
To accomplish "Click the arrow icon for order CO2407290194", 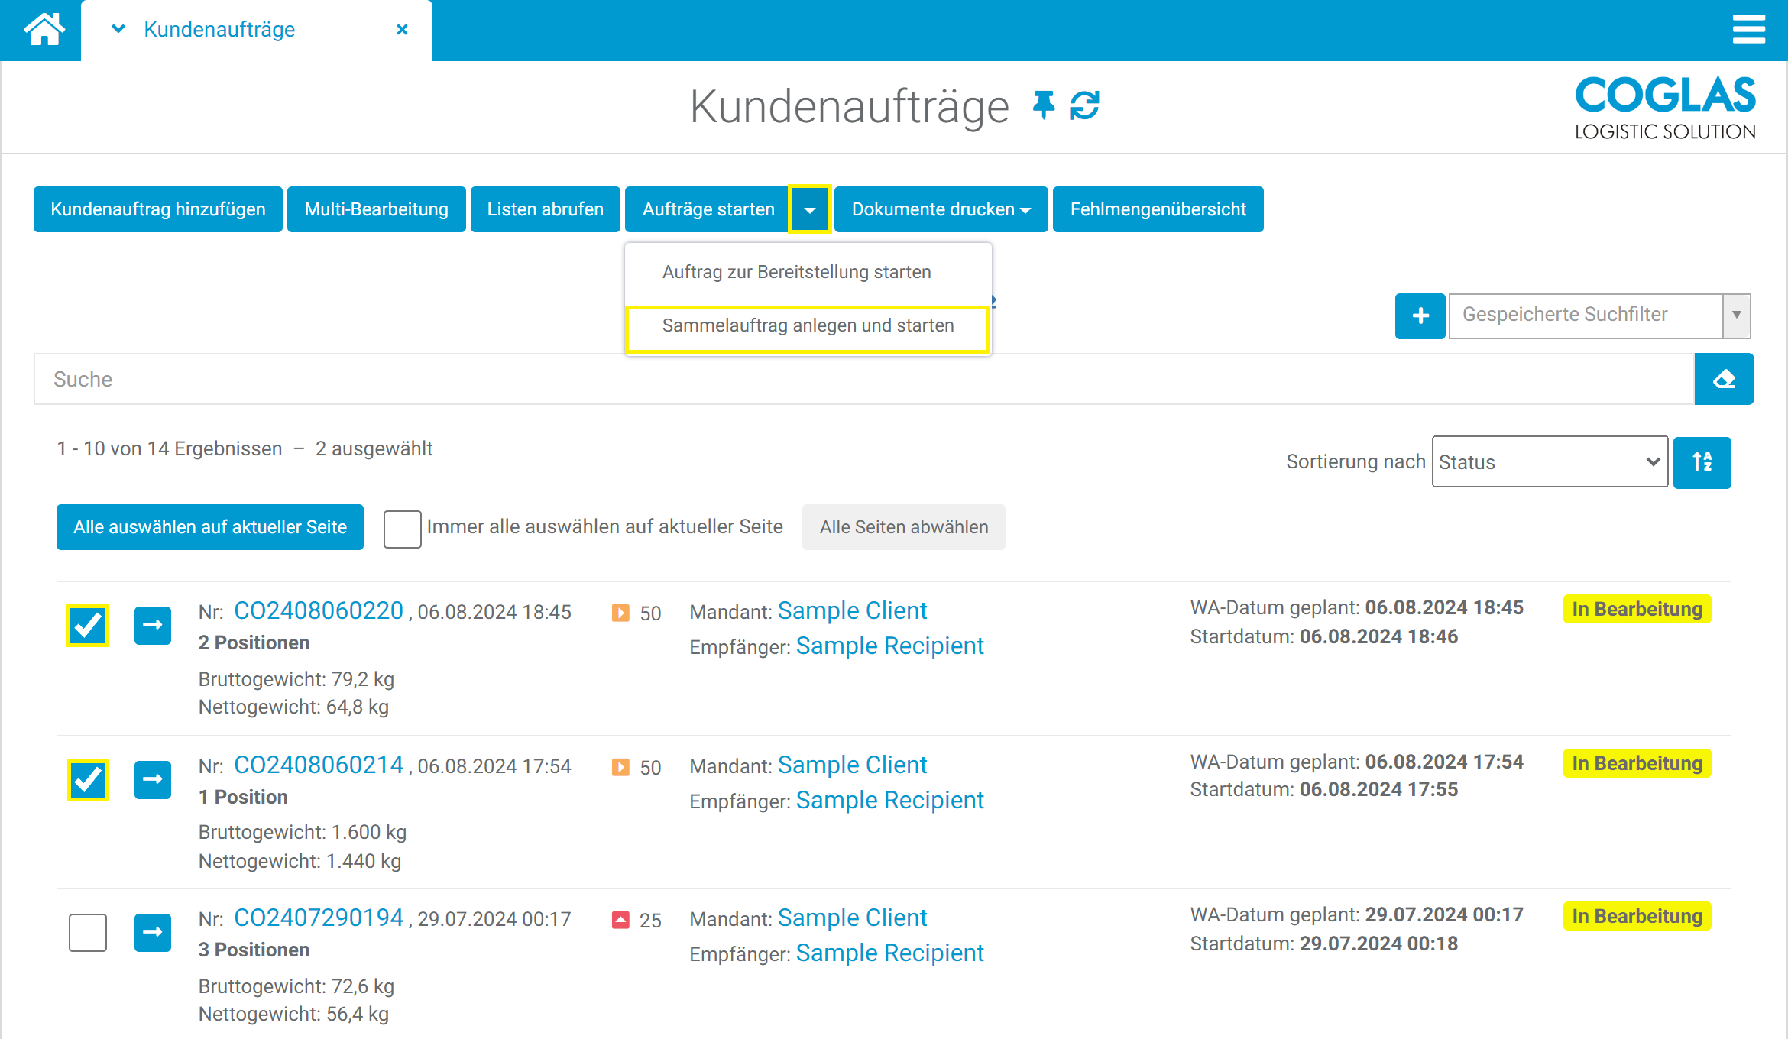I will (x=153, y=932).
